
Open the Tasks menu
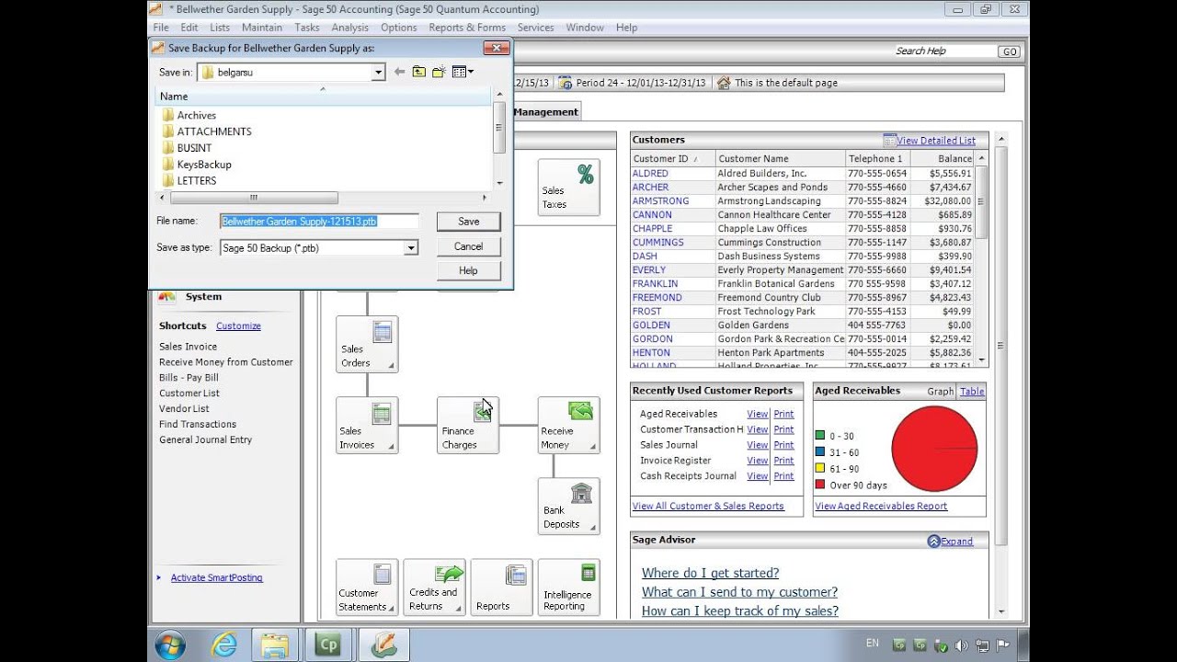tap(307, 28)
